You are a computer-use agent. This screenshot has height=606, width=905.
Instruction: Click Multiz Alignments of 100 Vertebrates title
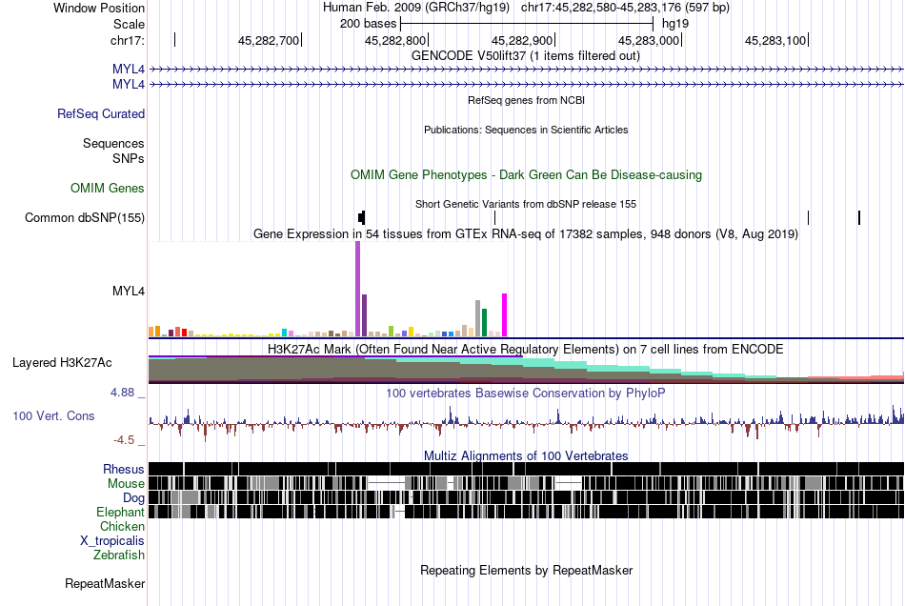point(526,456)
